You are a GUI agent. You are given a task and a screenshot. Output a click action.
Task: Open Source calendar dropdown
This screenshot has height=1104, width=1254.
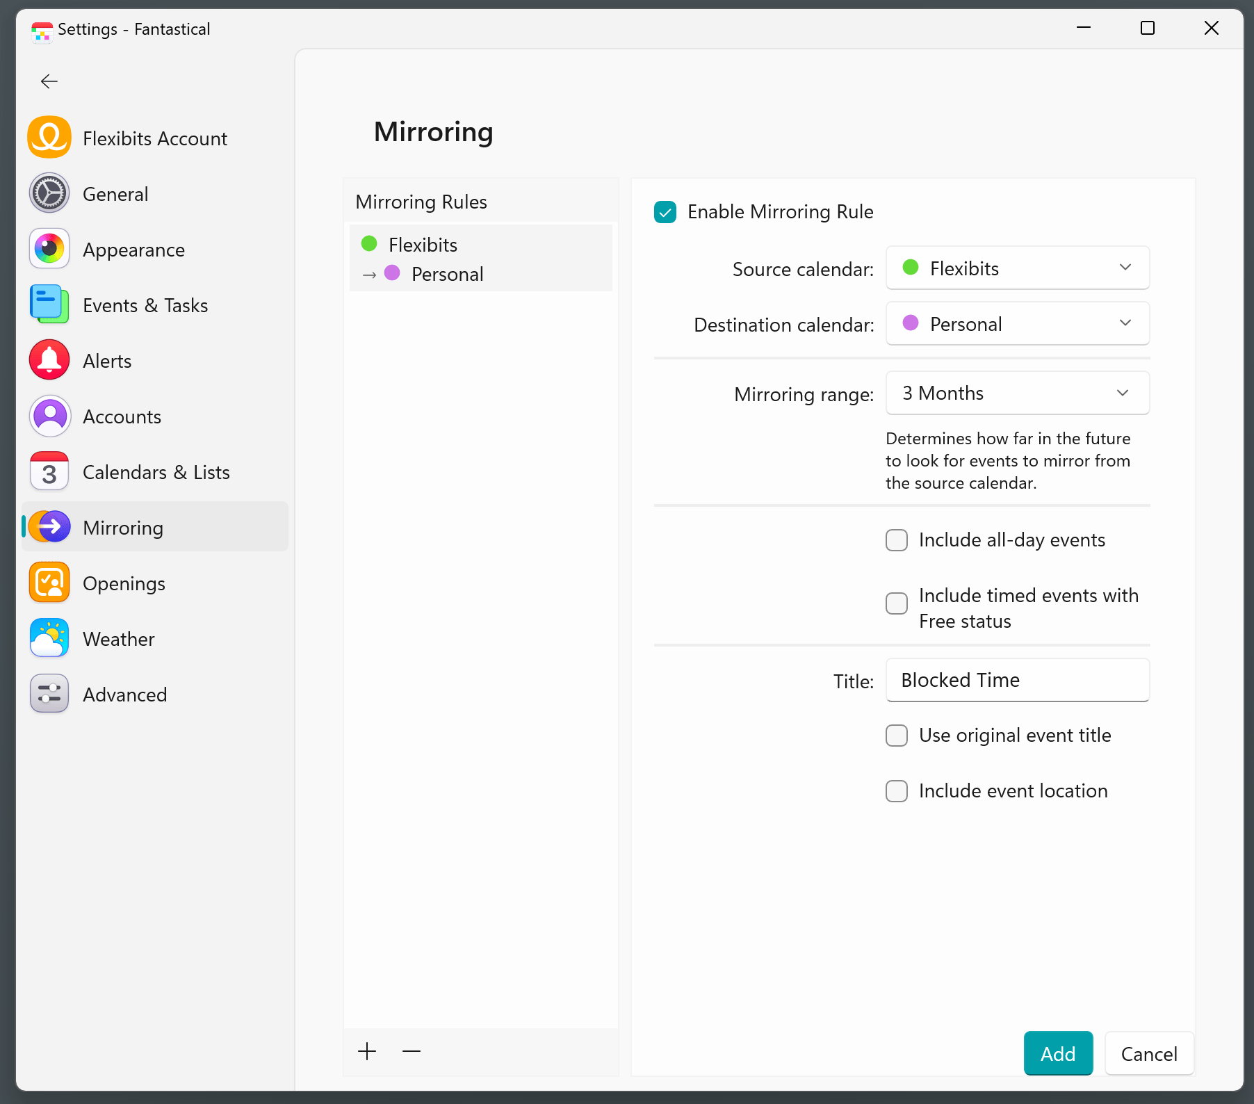(x=1018, y=268)
